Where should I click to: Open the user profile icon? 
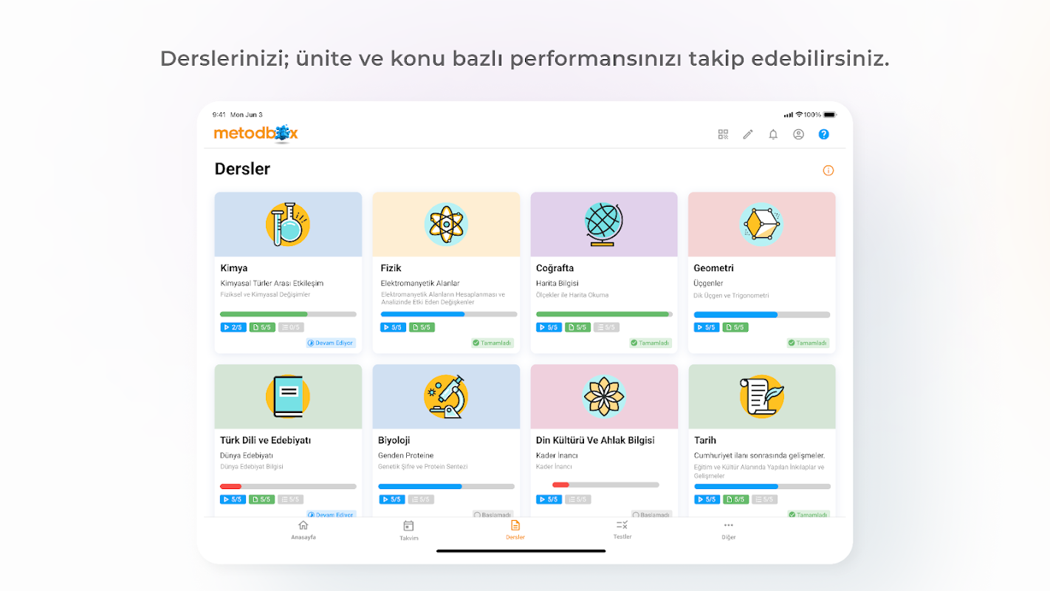click(798, 134)
